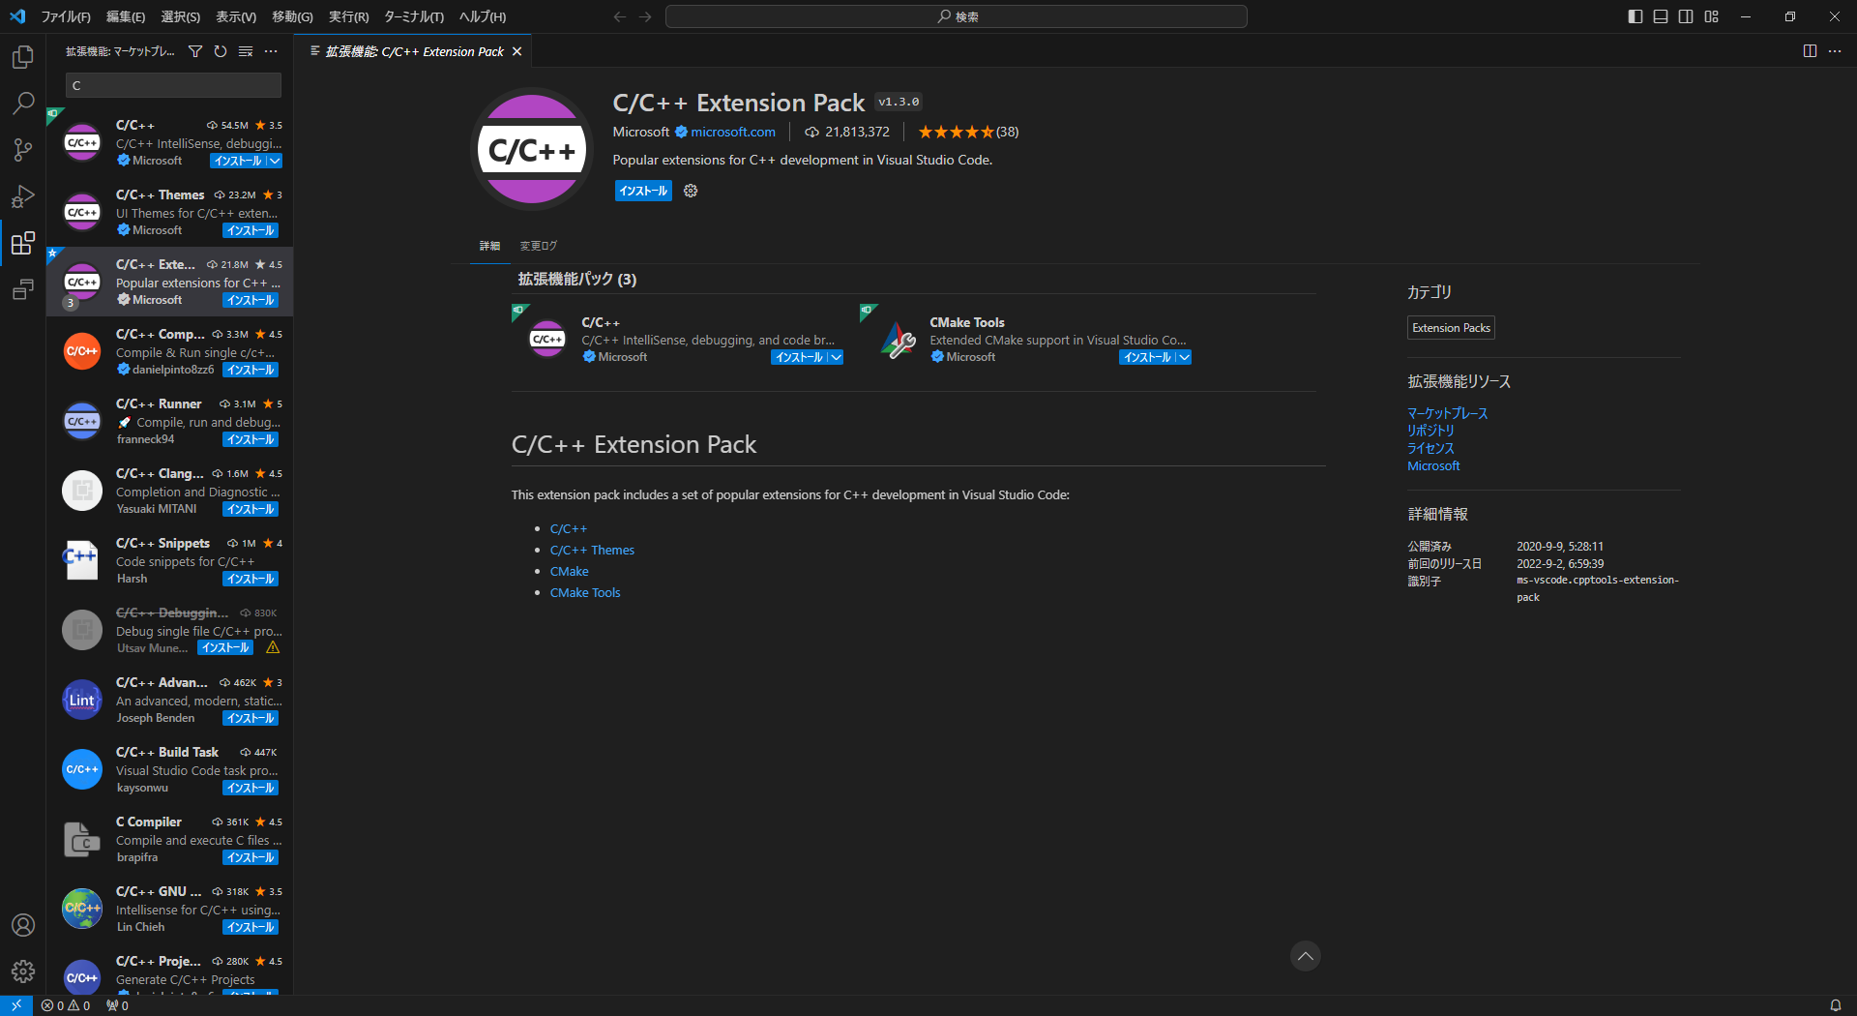This screenshot has height=1016, width=1857.
Task: Expand install dropdown for C/C++ pack item
Action: pos(836,357)
